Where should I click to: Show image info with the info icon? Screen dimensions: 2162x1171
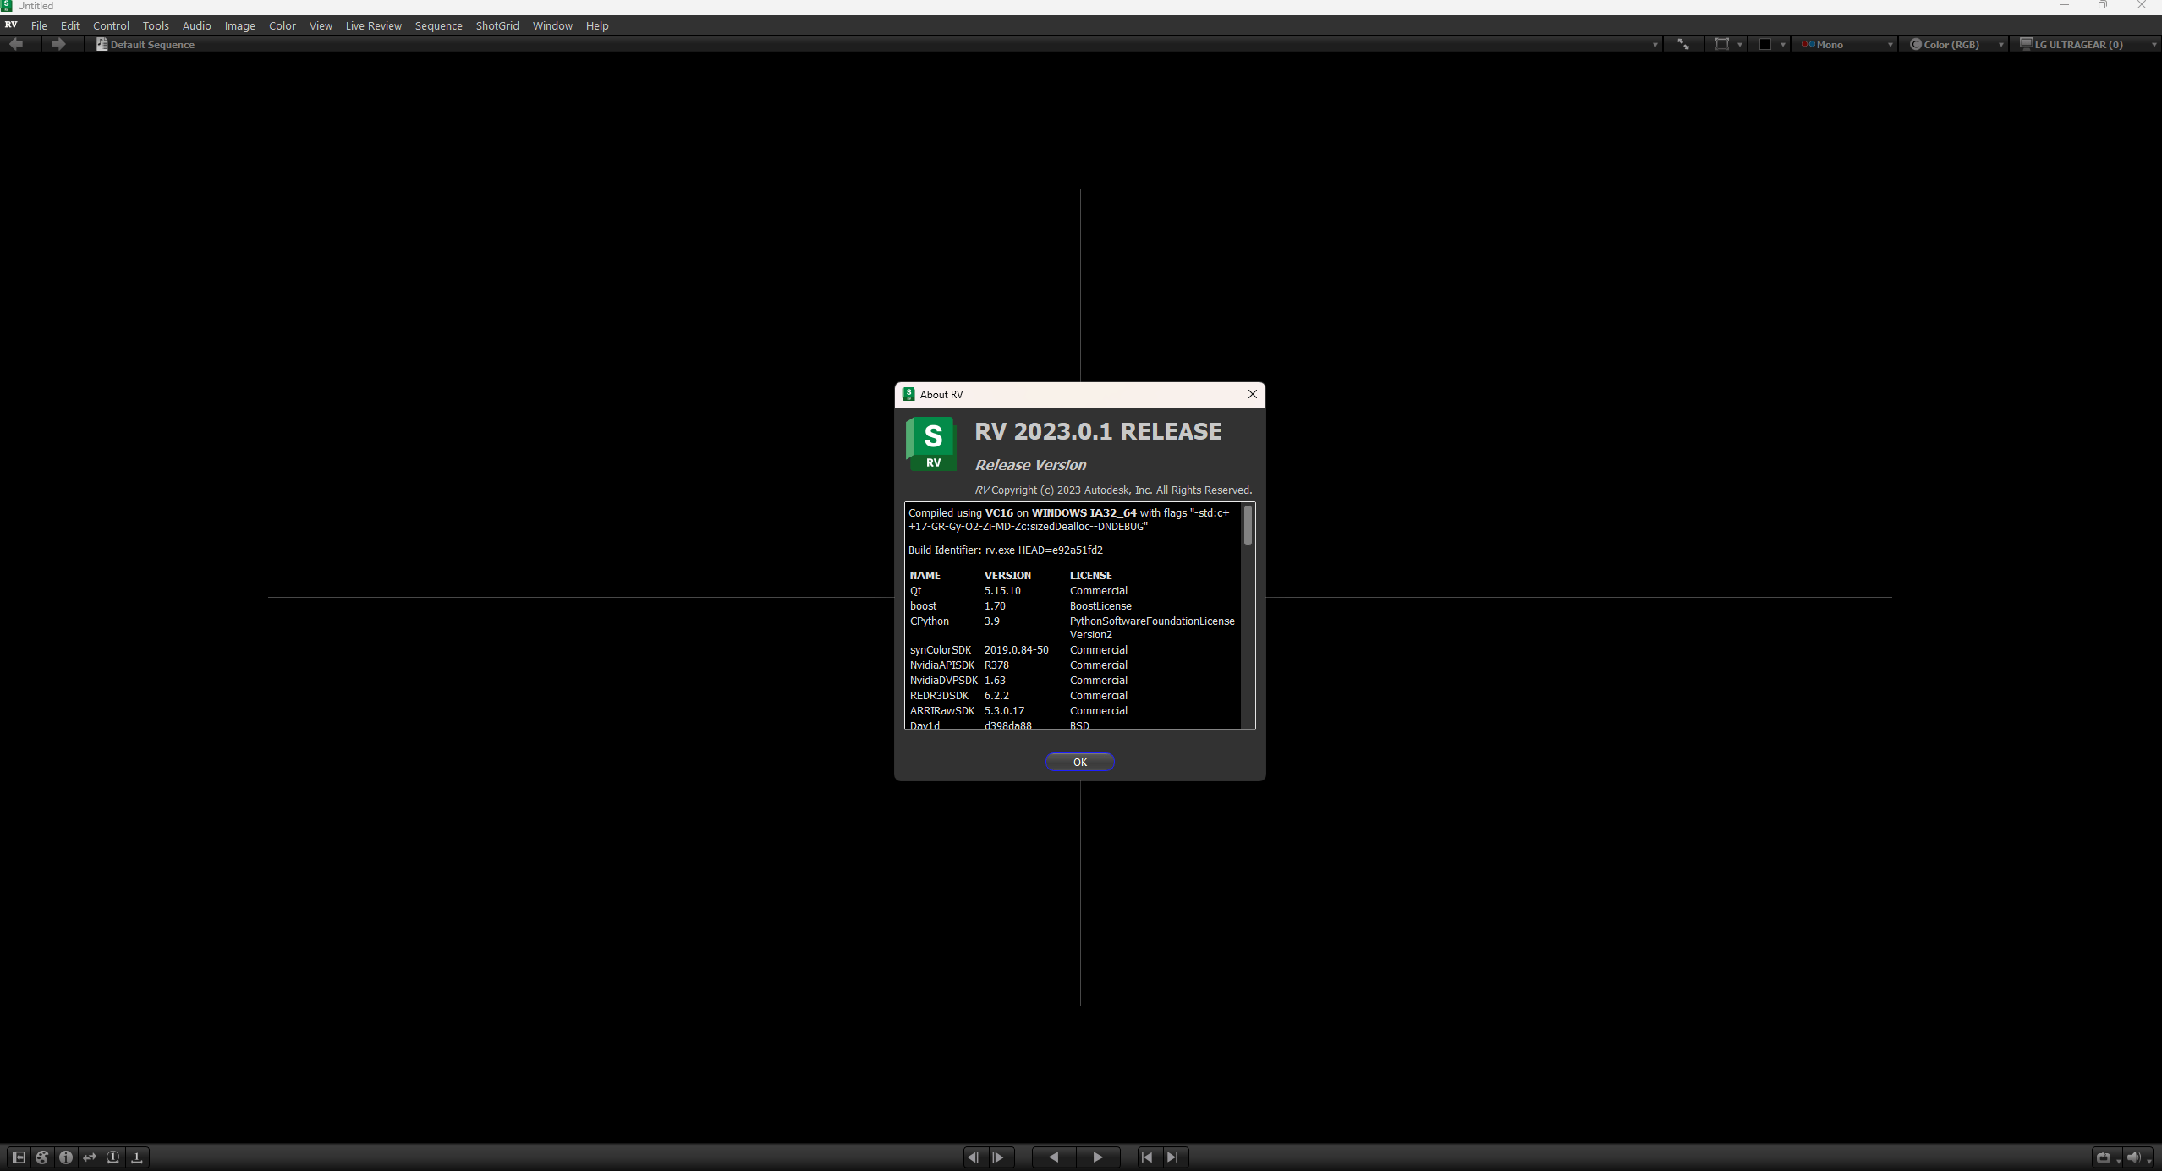[x=66, y=1157]
